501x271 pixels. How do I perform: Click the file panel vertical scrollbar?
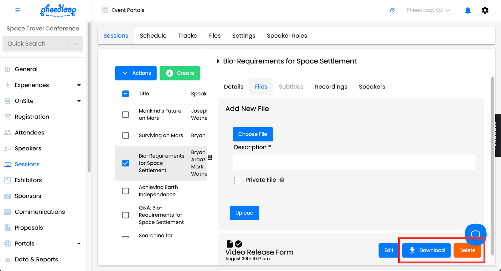(x=493, y=166)
